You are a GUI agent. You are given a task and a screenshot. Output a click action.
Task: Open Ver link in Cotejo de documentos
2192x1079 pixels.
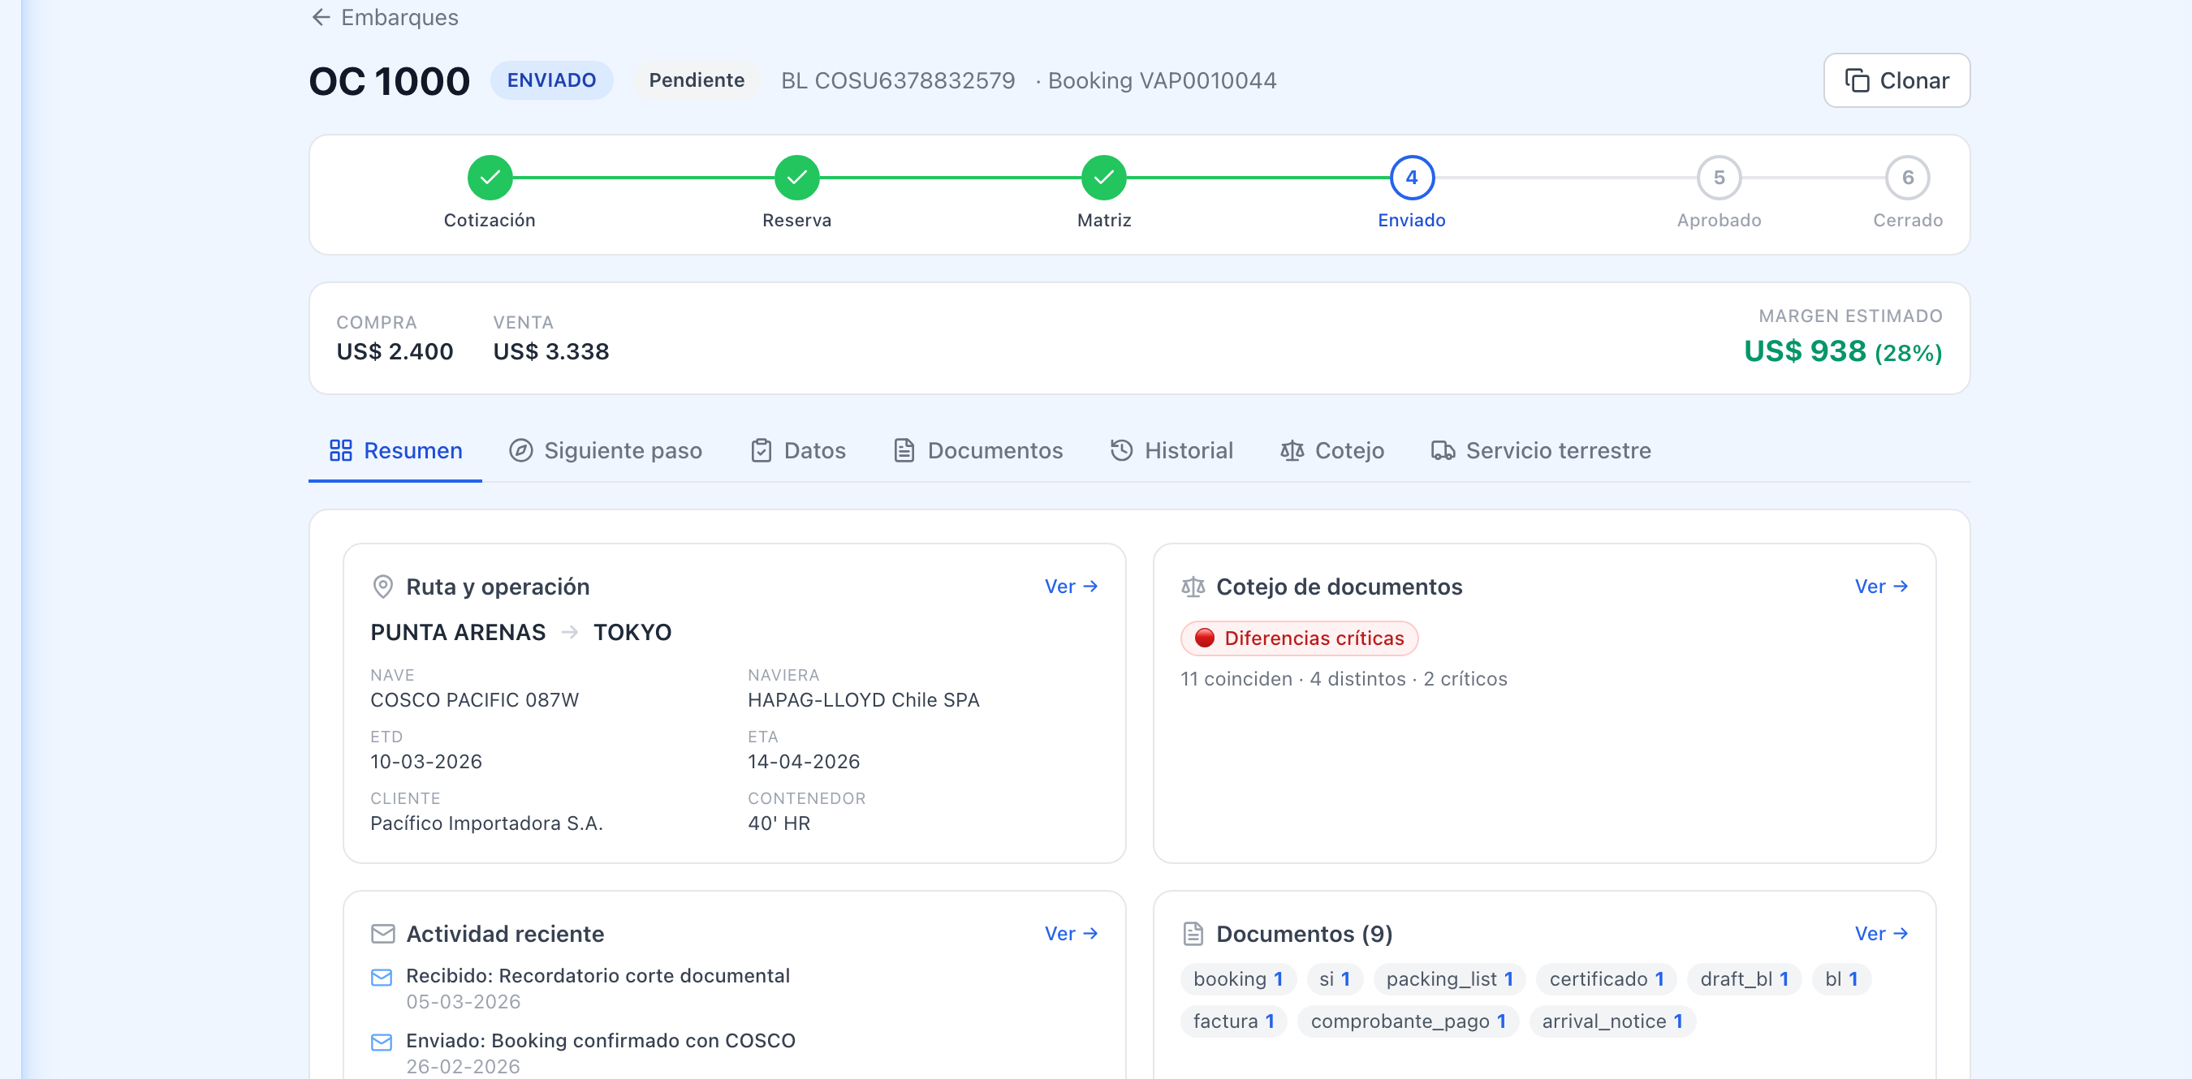pyautogui.click(x=1881, y=587)
